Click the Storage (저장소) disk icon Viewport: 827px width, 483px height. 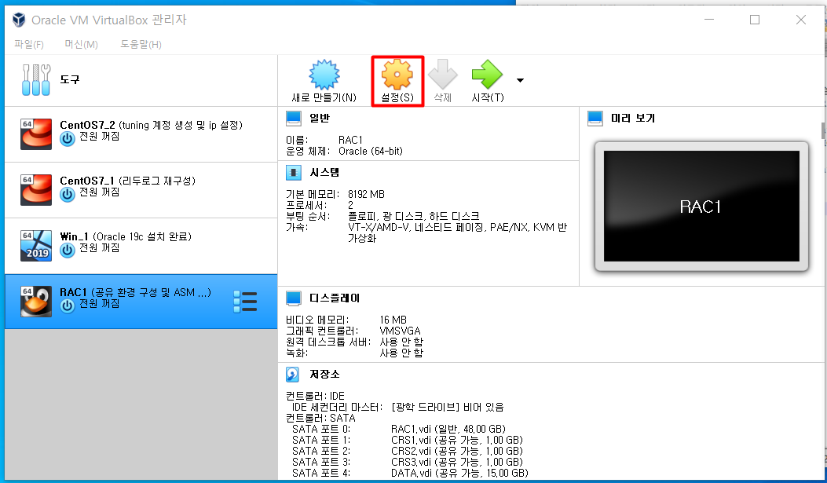coord(293,375)
